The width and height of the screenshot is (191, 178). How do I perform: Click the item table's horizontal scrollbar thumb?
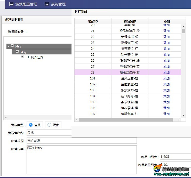(x=126, y=120)
